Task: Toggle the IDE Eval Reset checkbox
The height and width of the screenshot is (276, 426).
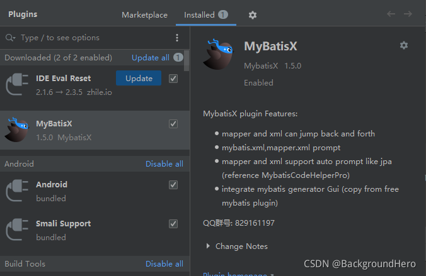Action: (173, 79)
